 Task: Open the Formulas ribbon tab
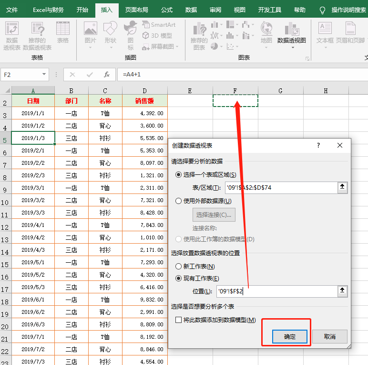167,10
